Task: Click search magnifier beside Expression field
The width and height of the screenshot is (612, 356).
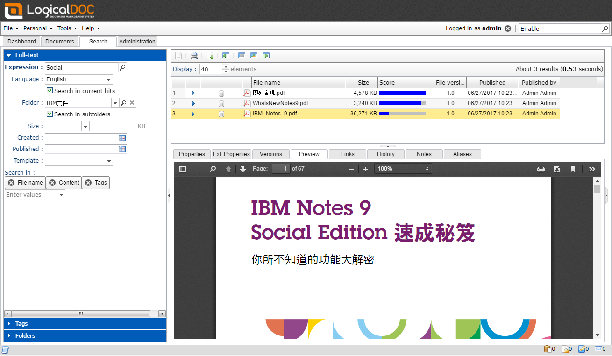Action: [x=122, y=67]
